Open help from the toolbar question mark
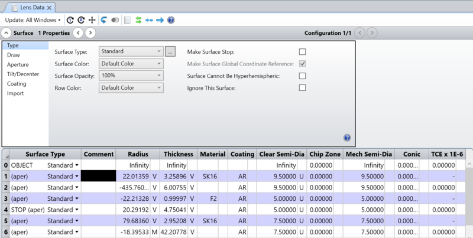This screenshot has height=238, width=473. click(x=171, y=20)
